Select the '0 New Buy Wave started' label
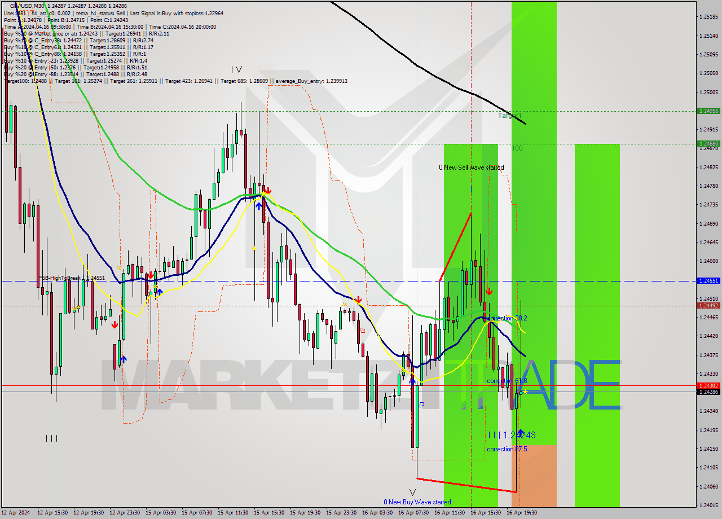 coord(417,502)
